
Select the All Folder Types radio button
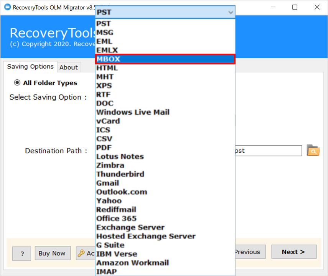pyautogui.click(x=17, y=82)
